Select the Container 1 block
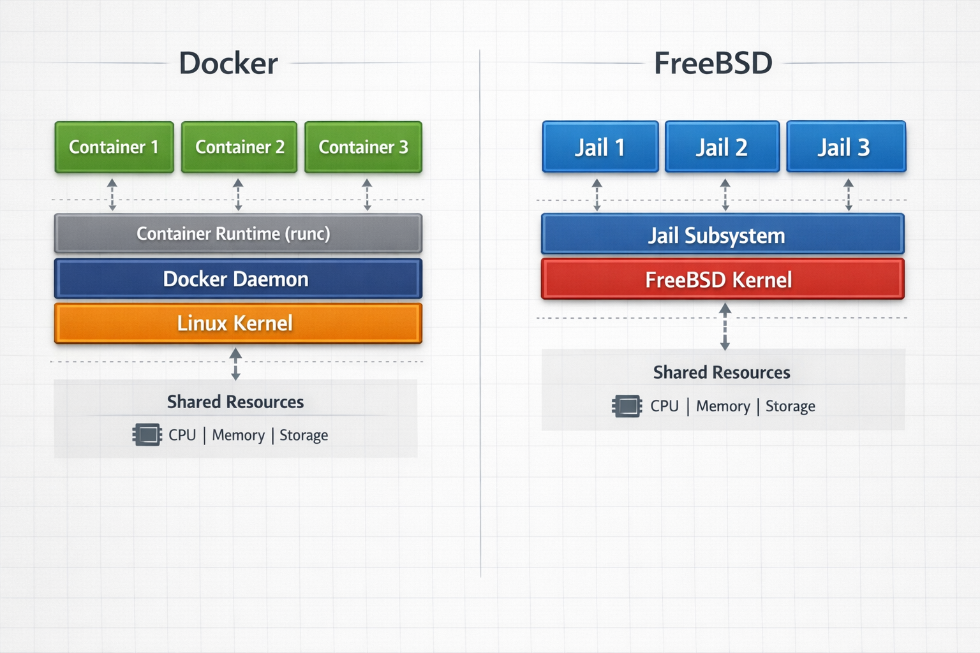The image size is (980, 653). pyautogui.click(x=114, y=147)
